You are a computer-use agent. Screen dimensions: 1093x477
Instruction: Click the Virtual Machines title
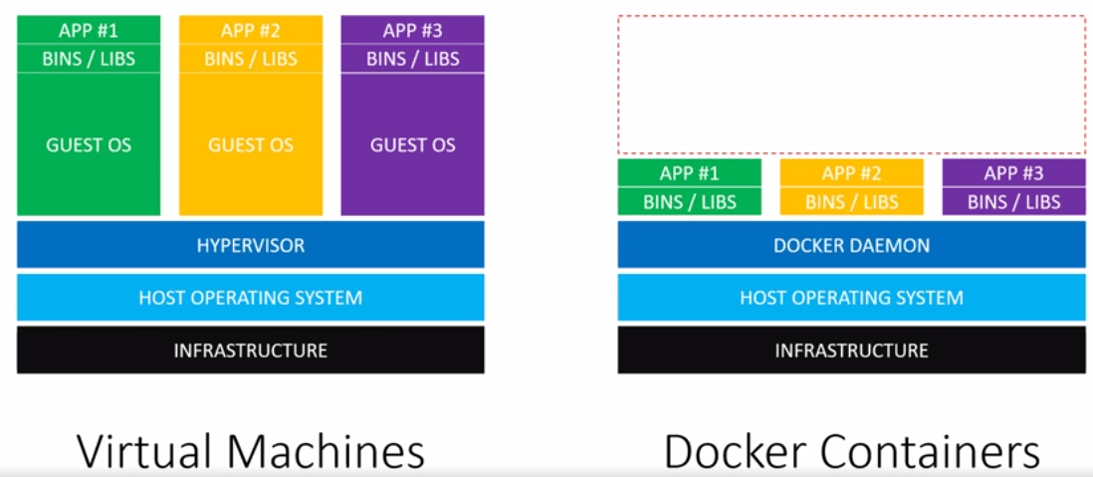pyautogui.click(x=250, y=451)
